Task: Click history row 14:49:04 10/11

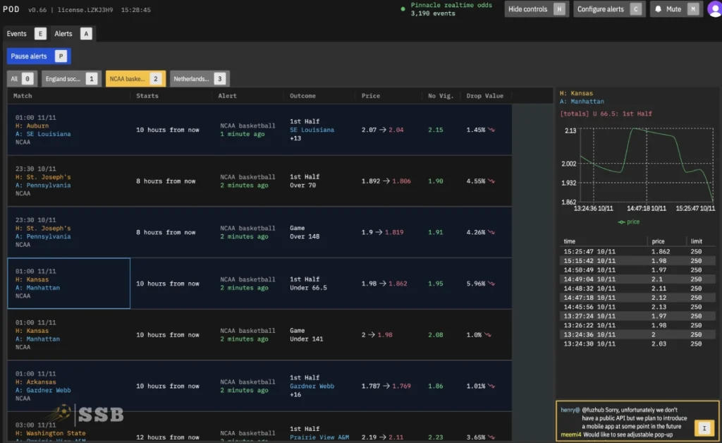Action: [x=637, y=279]
